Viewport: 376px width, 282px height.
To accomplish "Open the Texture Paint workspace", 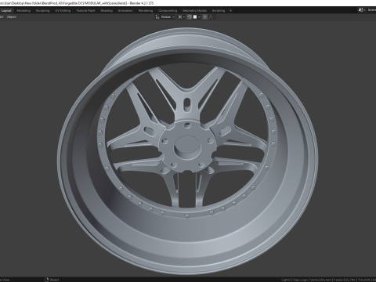I will (85, 11).
